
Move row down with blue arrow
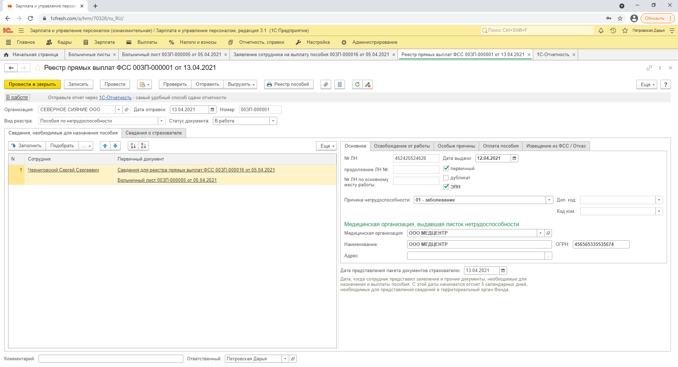[x=115, y=146]
